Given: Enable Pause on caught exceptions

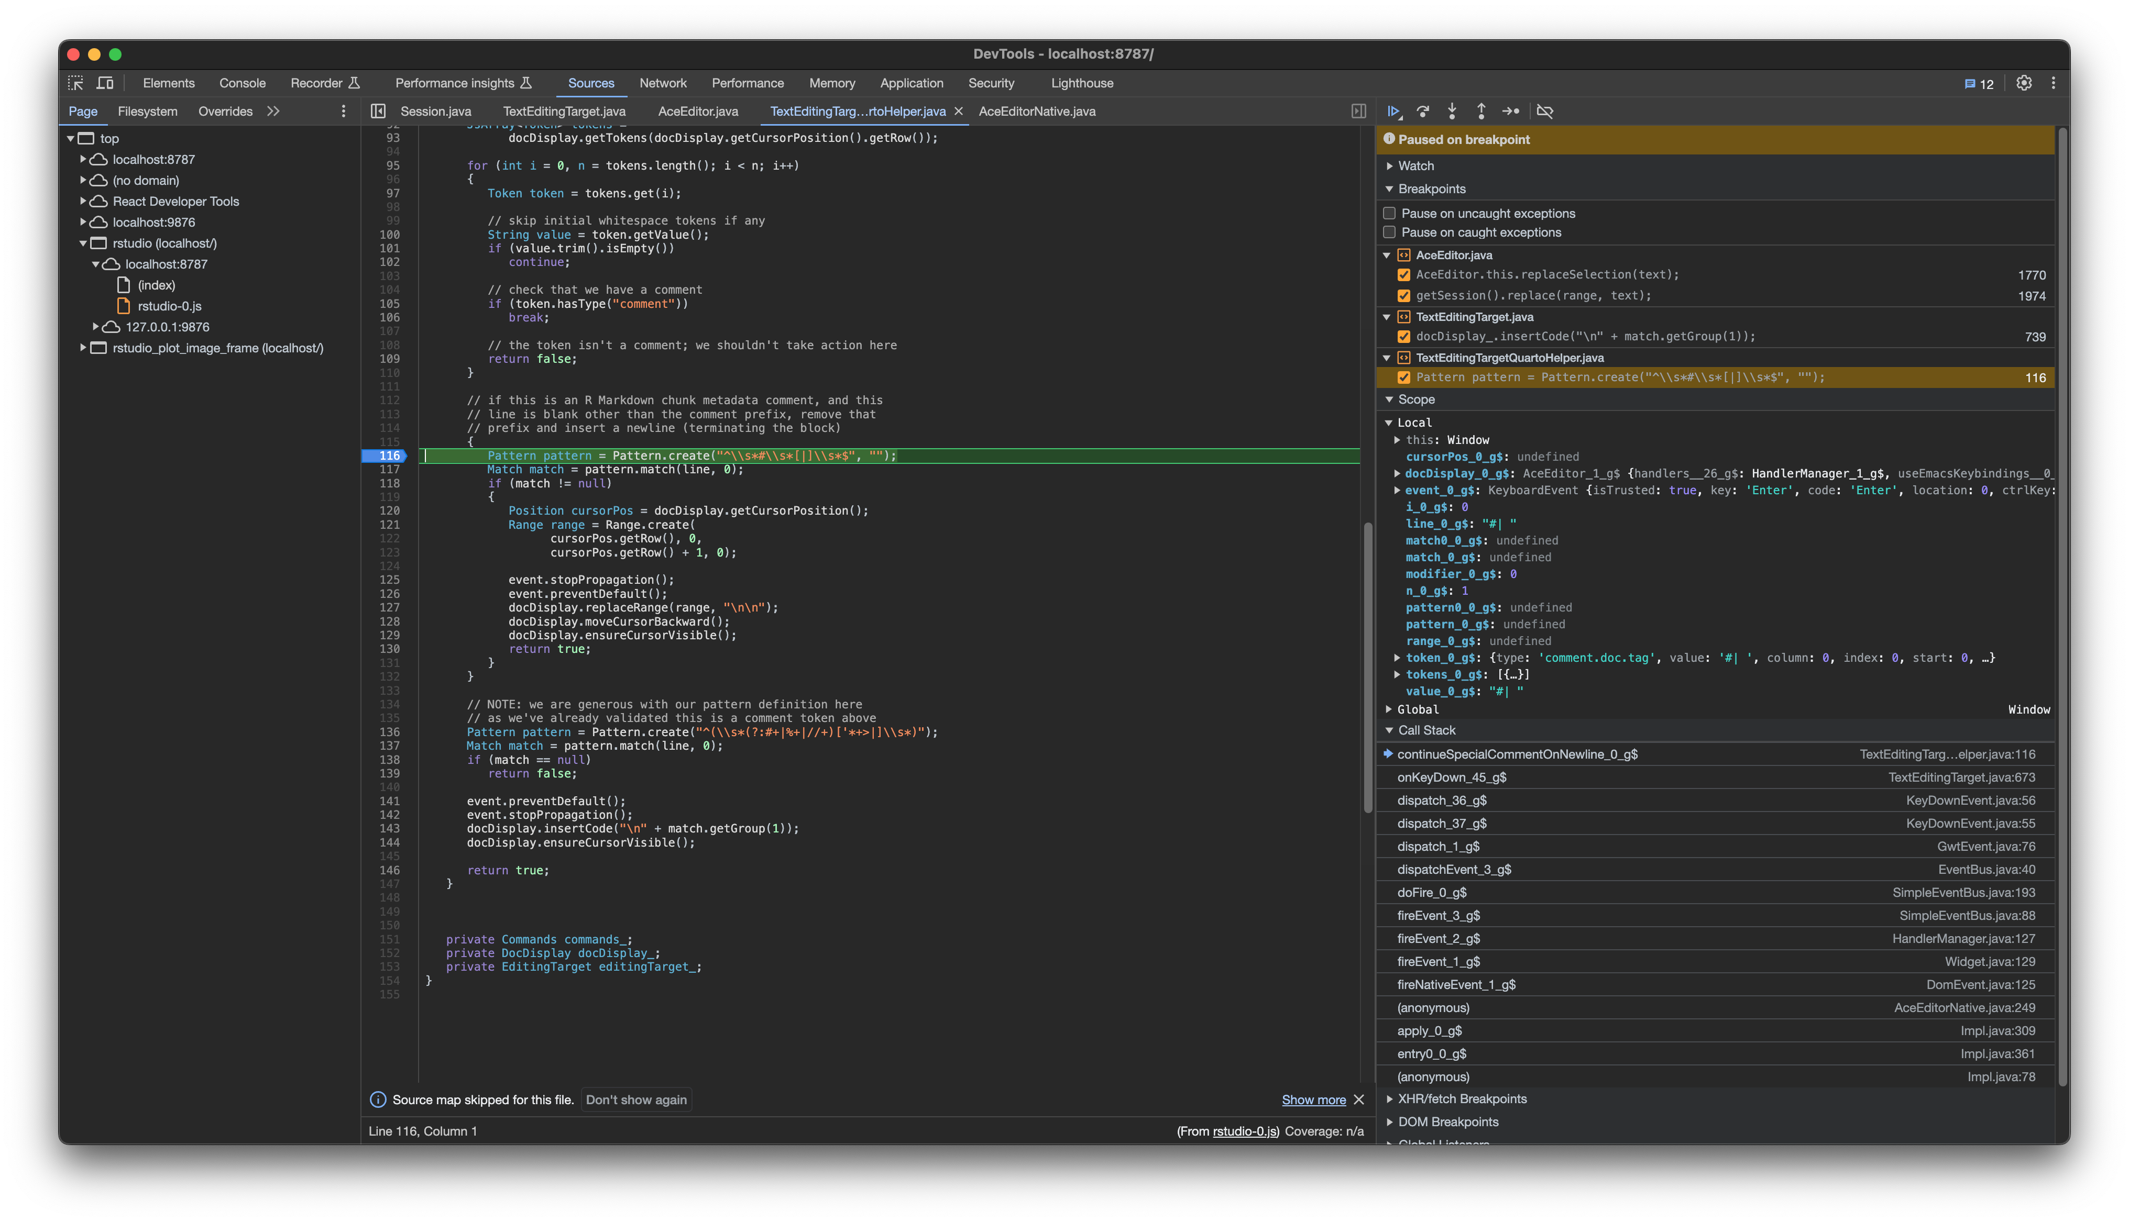Looking at the screenshot, I should [1390, 232].
